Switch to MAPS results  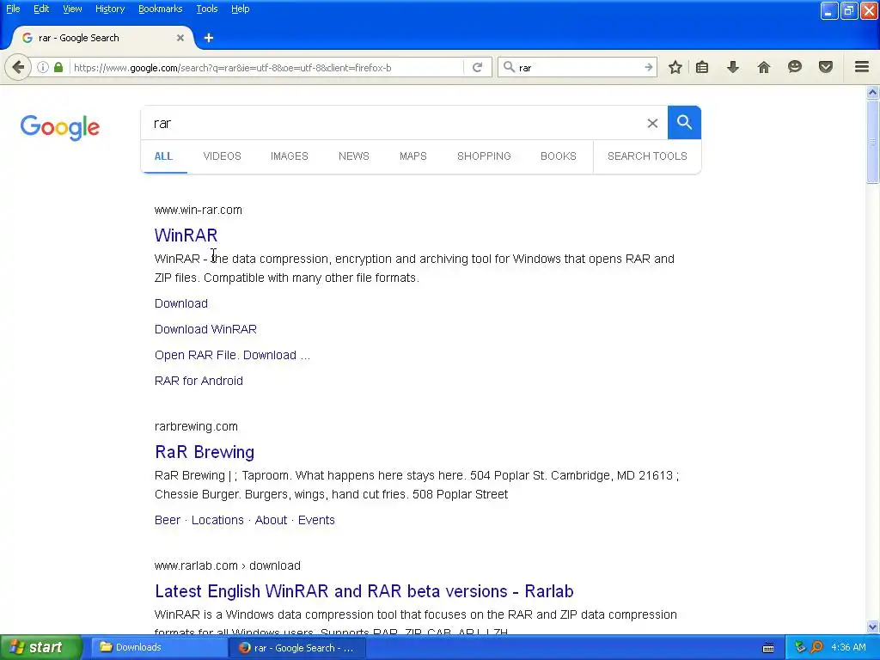[x=413, y=156]
